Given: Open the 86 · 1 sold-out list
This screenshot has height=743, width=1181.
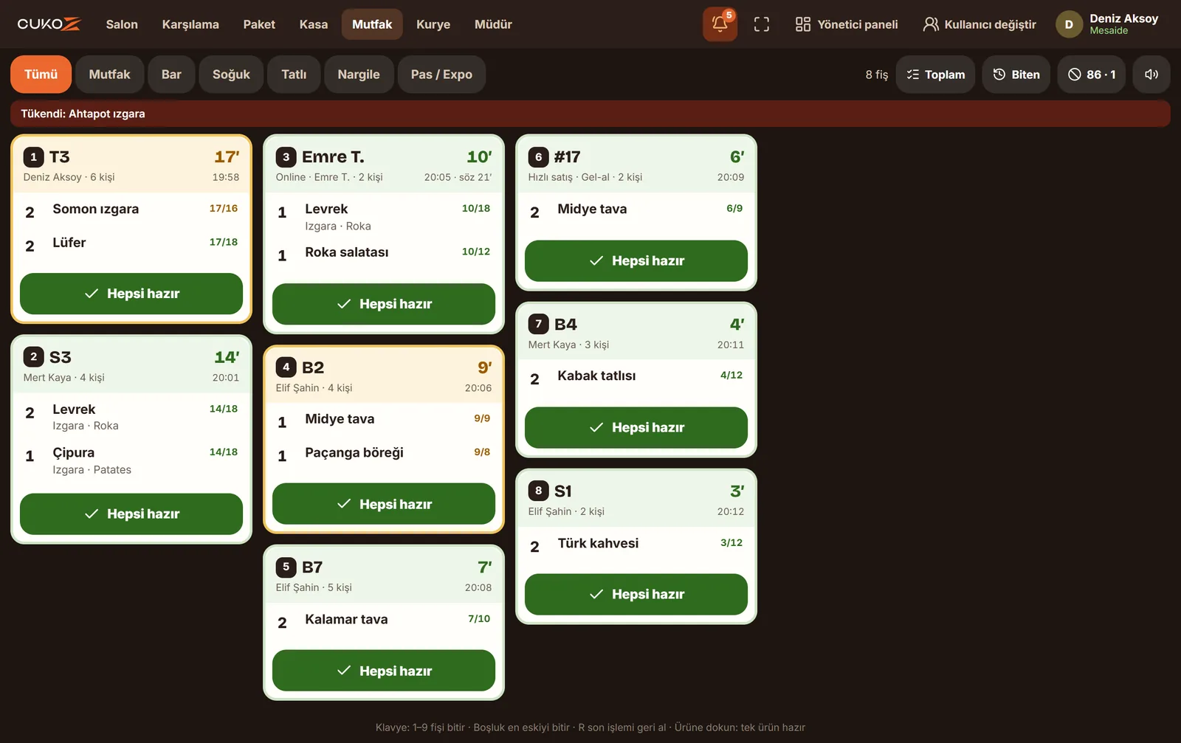Looking at the screenshot, I should pos(1092,75).
